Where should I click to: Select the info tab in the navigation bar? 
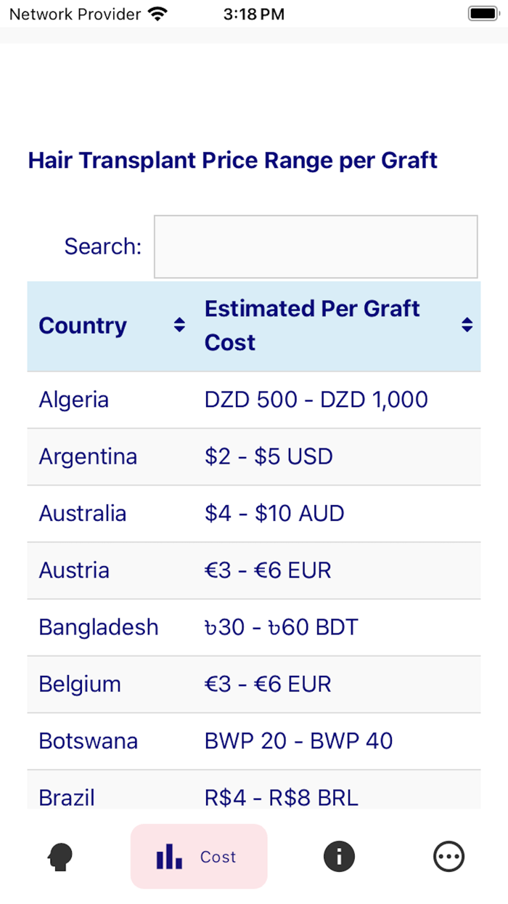[x=339, y=856]
